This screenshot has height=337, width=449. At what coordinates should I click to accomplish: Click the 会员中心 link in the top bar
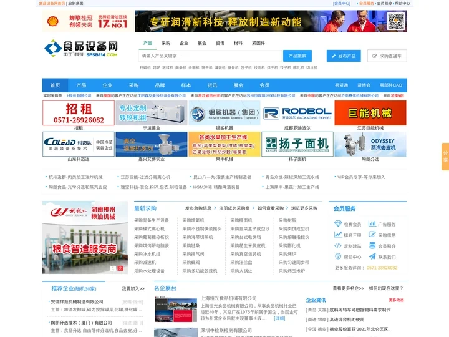342,3
